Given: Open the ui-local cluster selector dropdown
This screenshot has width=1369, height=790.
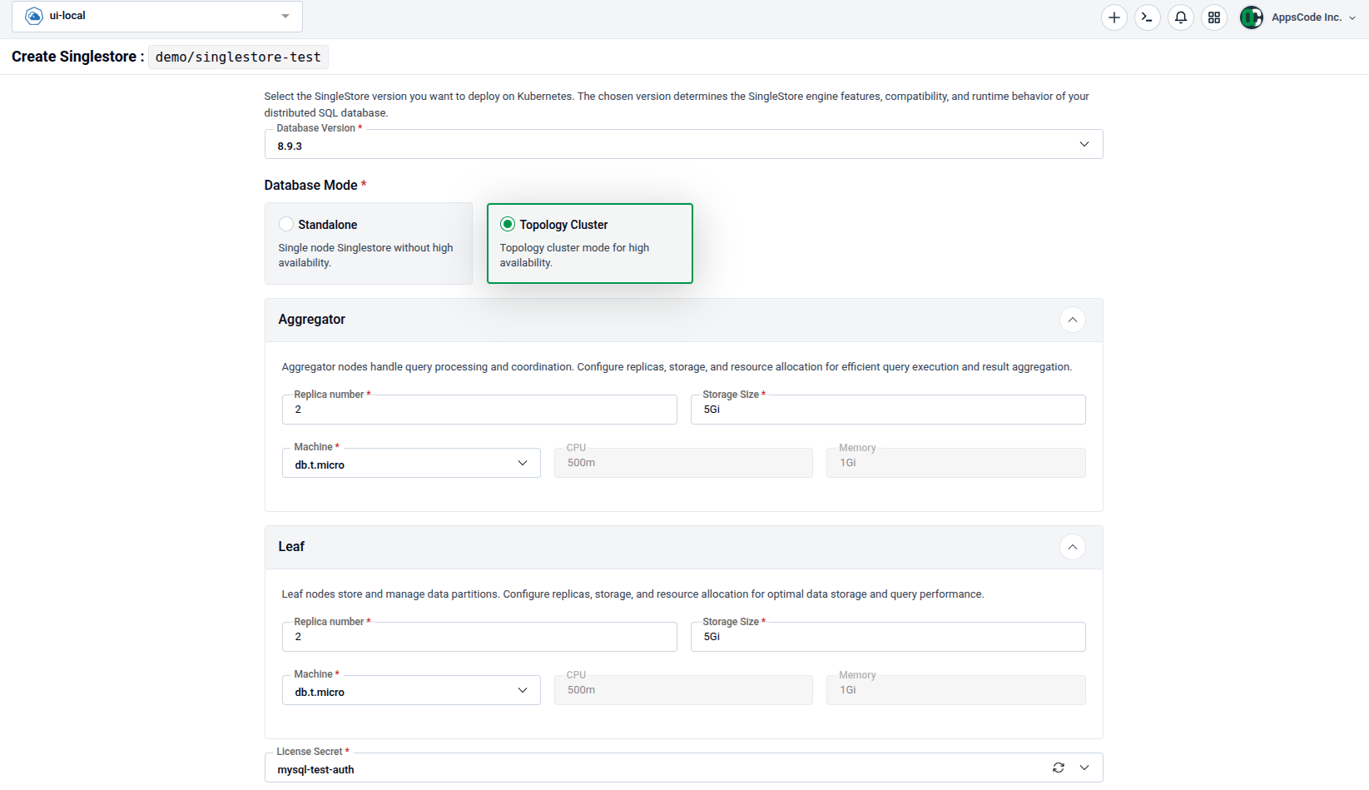Looking at the screenshot, I should click(x=157, y=17).
